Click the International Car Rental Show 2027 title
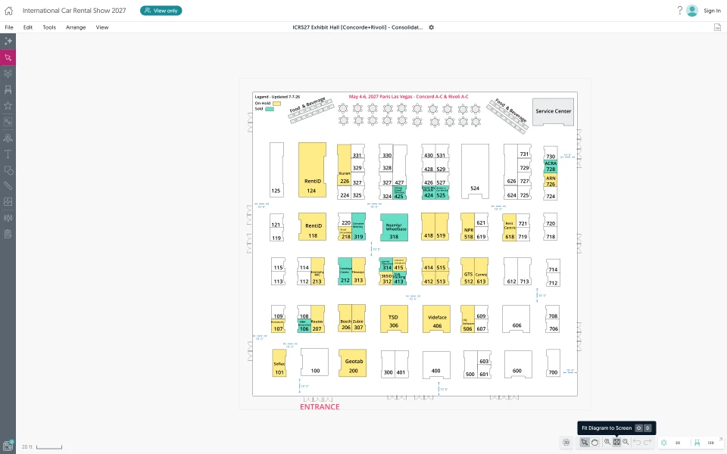The image size is (727, 454). [74, 11]
